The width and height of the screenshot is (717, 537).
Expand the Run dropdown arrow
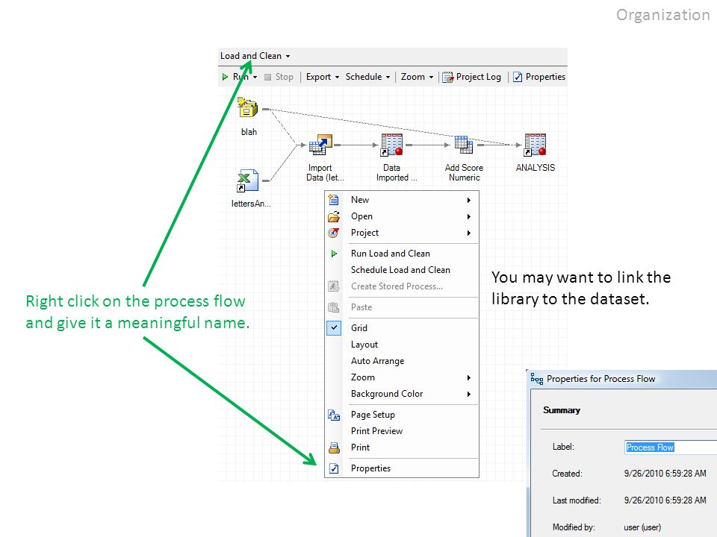click(x=255, y=77)
